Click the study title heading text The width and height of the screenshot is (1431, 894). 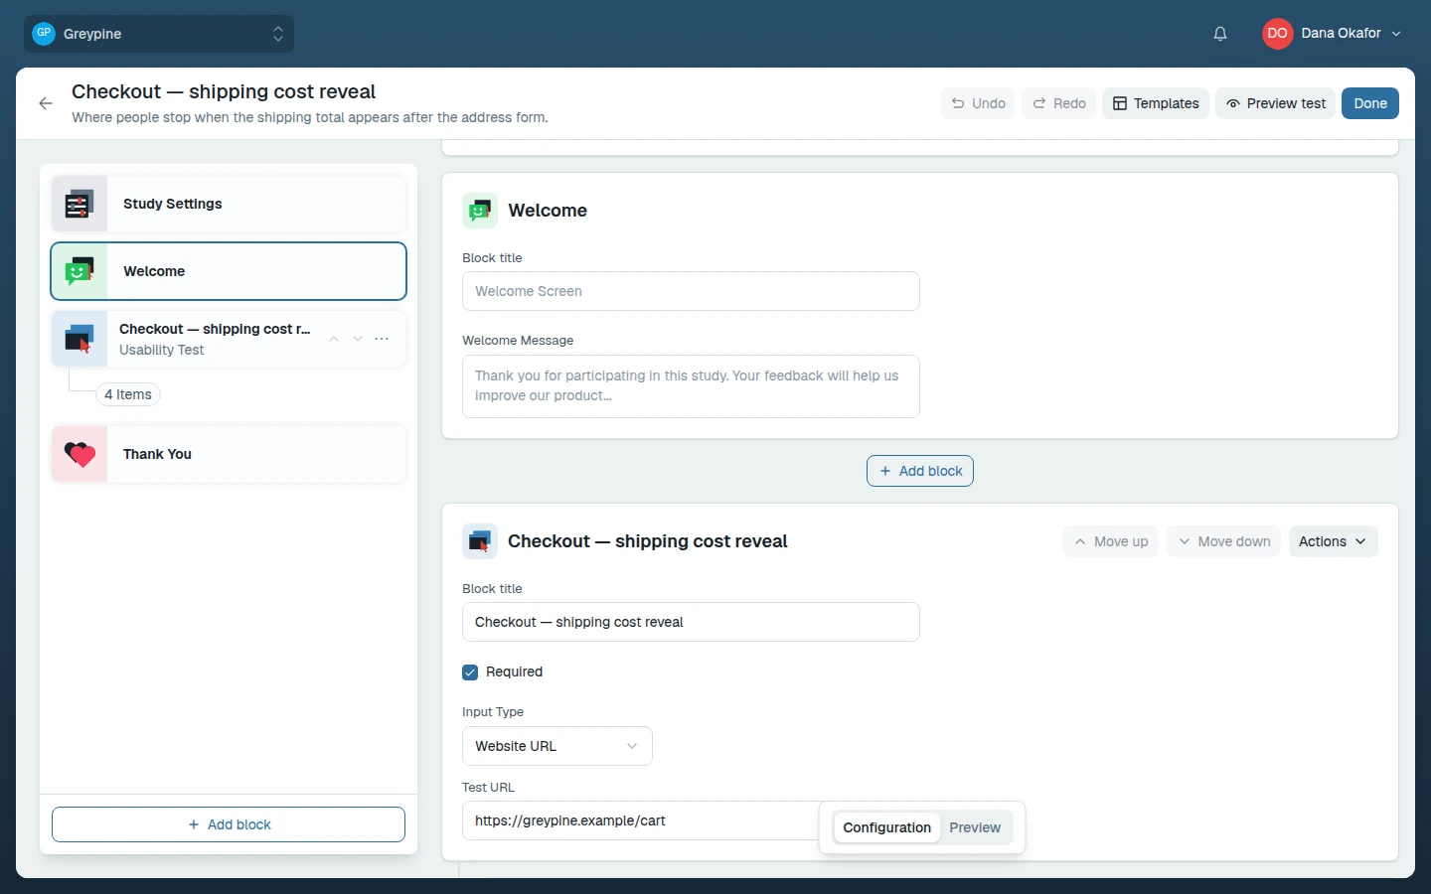pyautogui.click(x=224, y=91)
